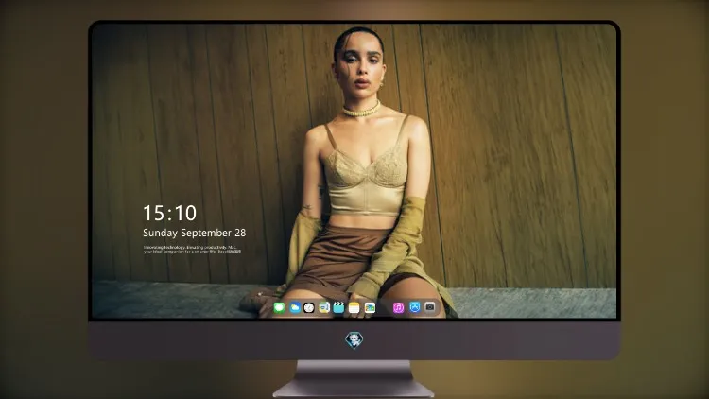The image size is (709, 399).
Task: Click the day number 28 in date
Action: tap(240, 233)
